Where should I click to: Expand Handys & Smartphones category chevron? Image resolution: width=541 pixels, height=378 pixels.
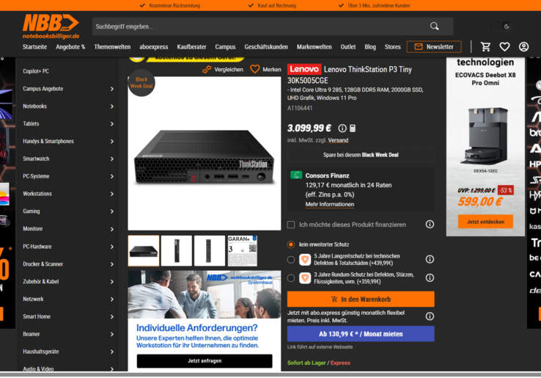[111, 142]
